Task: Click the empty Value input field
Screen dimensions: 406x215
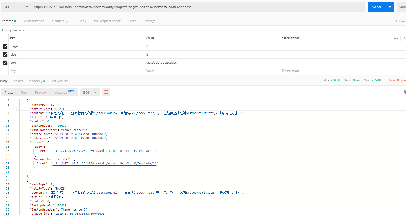Action: 212,71
